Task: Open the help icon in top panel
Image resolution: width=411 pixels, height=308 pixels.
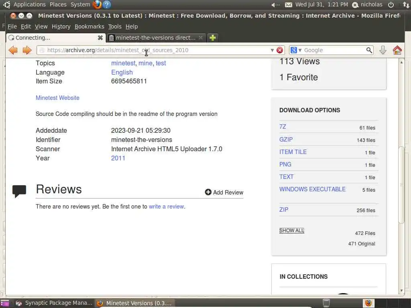Action: tap(107, 4)
